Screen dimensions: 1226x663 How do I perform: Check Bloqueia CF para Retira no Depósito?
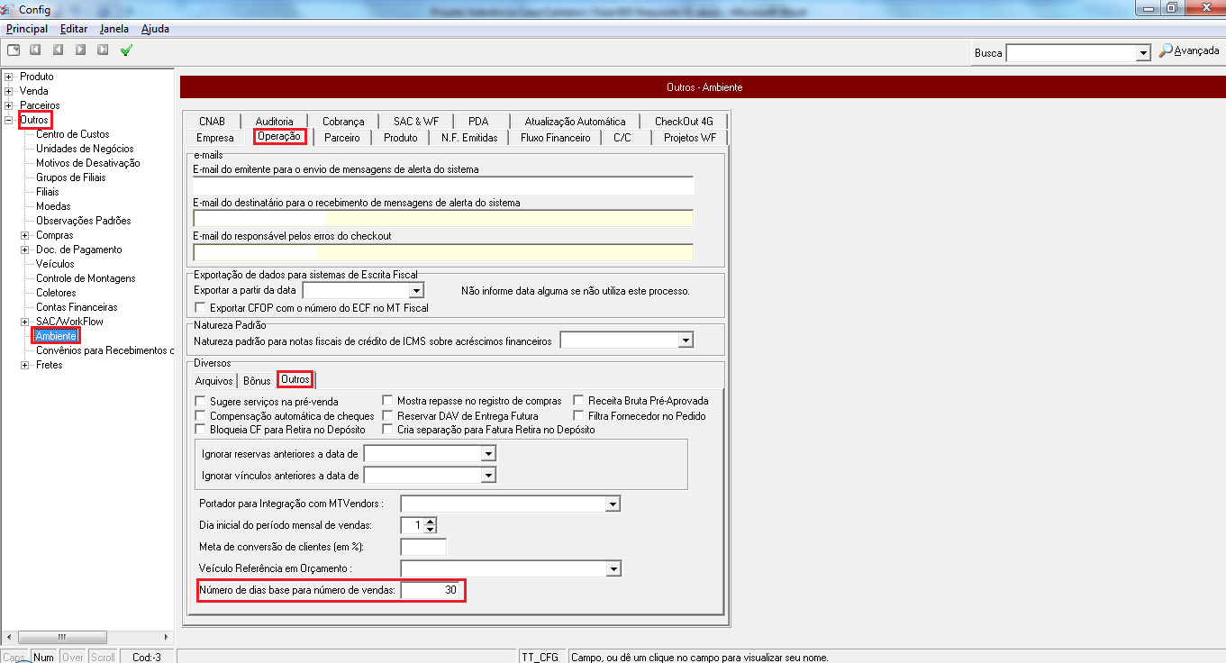pyautogui.click(x=200, y=431)
